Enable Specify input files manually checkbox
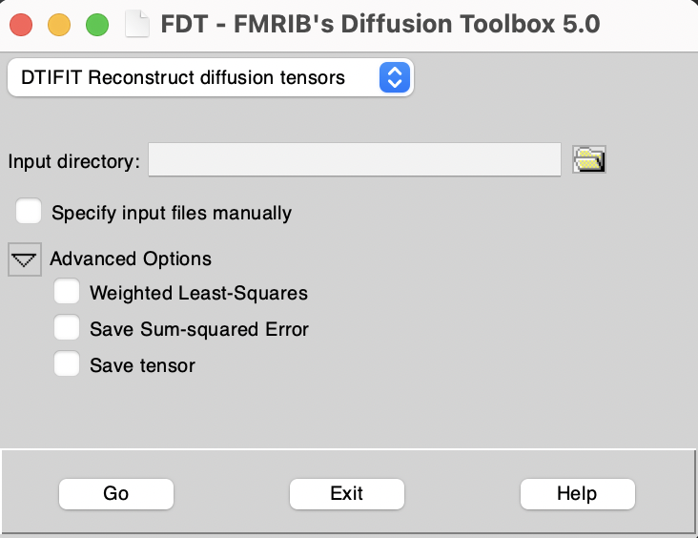 [x=29, y=212]
